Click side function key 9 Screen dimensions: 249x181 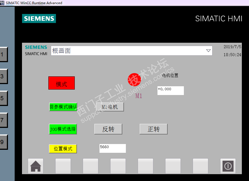coord(4,142)
